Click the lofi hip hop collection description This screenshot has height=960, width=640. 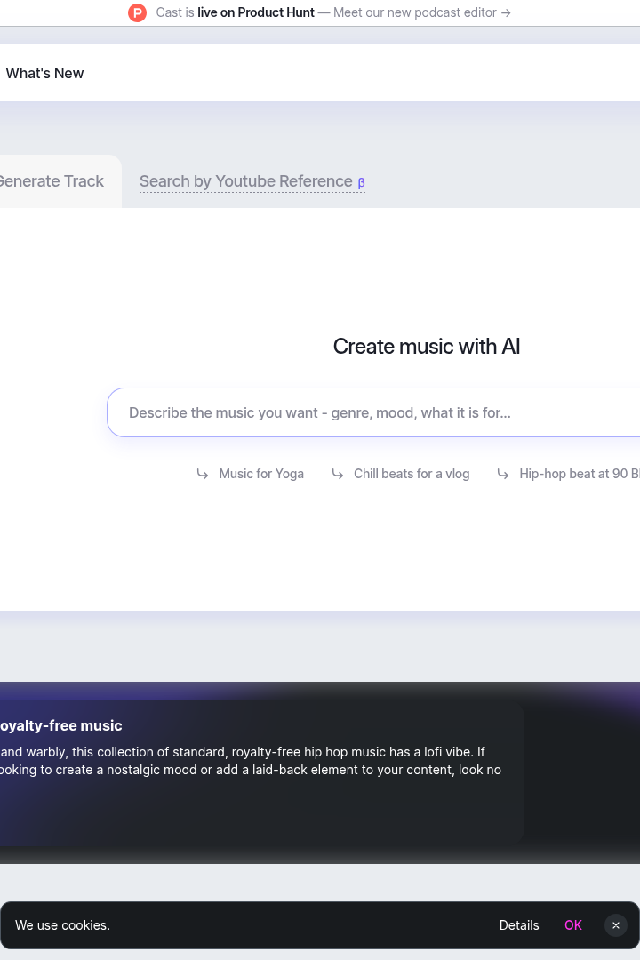251,761
